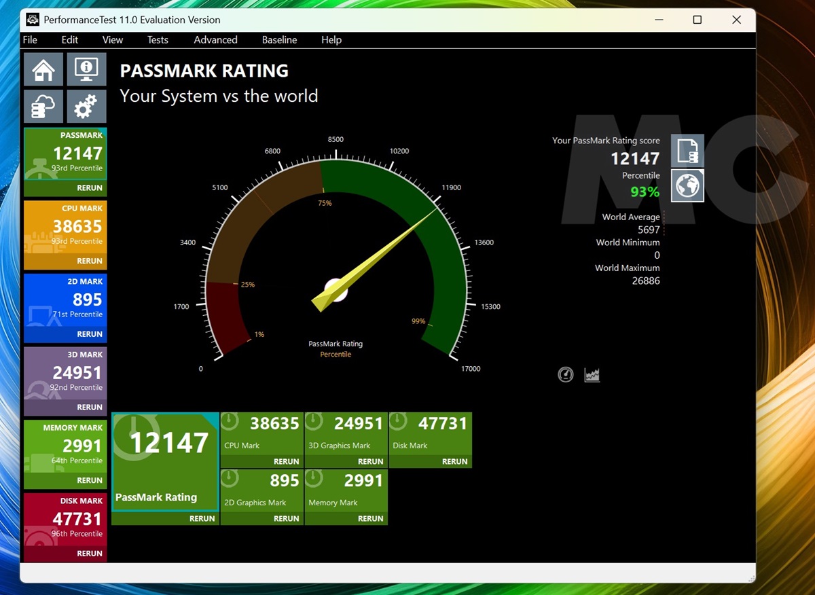Viewport: 815px width, 595px height.
Task: Click the save results document icon
Action: tap(687, 151)
